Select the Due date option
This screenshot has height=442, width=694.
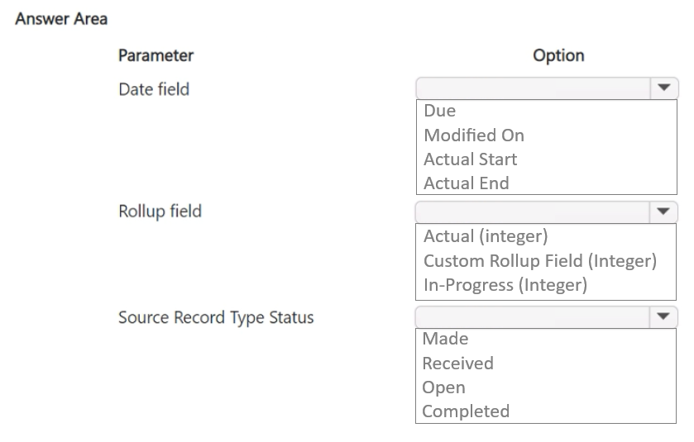439,111
